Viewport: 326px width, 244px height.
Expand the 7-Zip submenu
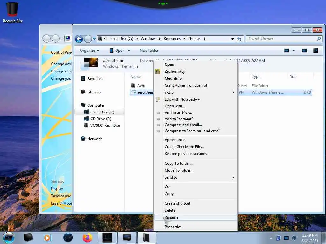pyautogui.click(x=233, y=92)
